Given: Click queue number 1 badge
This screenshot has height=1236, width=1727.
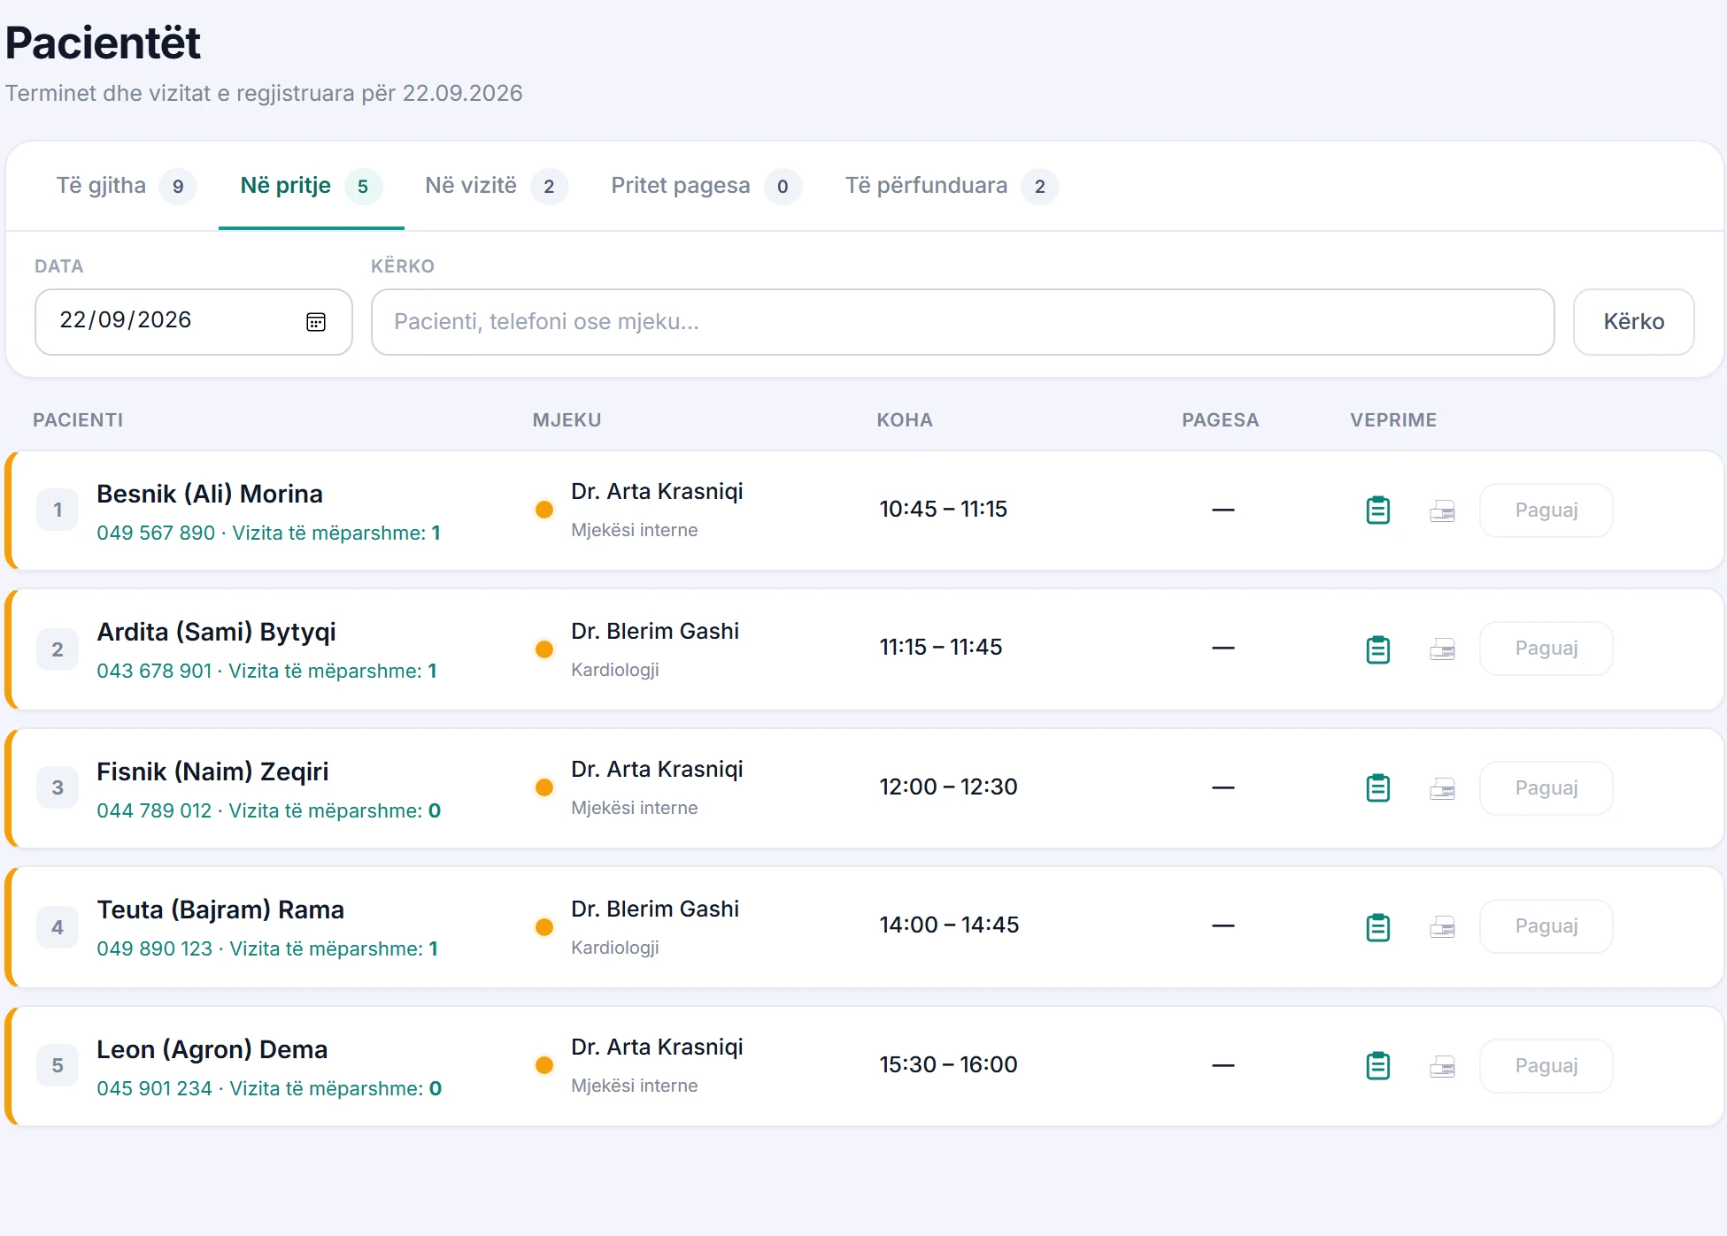Looking at the screenshot, I should pyautogui.click(x=58, y=510).
